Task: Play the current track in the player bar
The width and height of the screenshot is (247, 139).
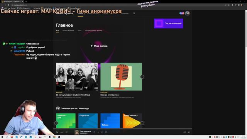Action: tap(58, 132)
